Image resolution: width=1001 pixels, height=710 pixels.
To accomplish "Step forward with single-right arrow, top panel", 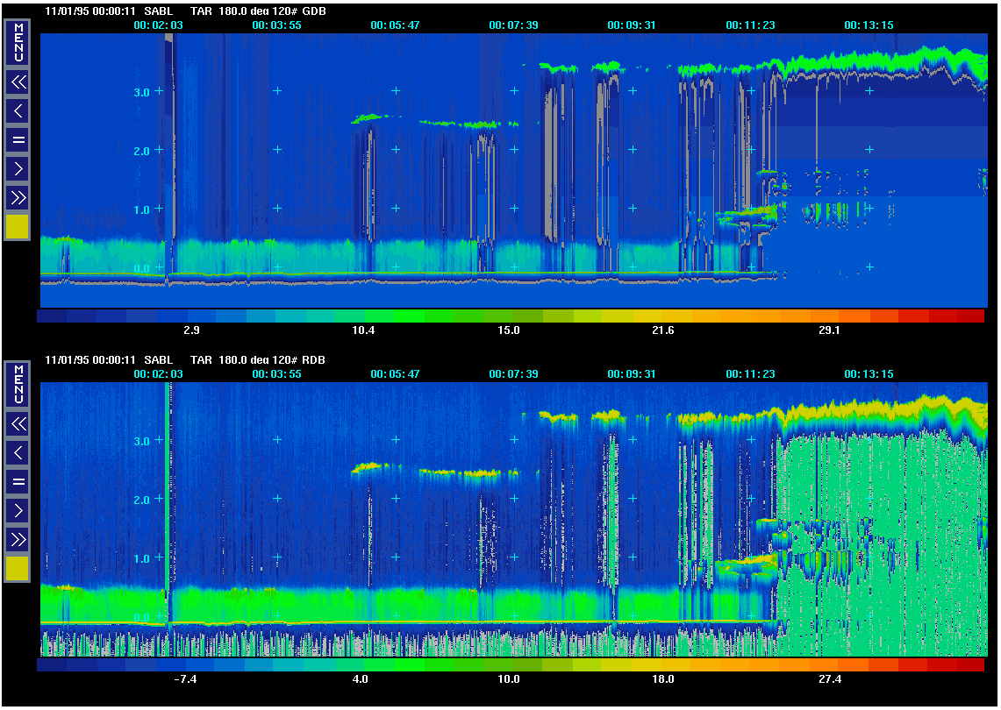I will click(x=18, y=168).
